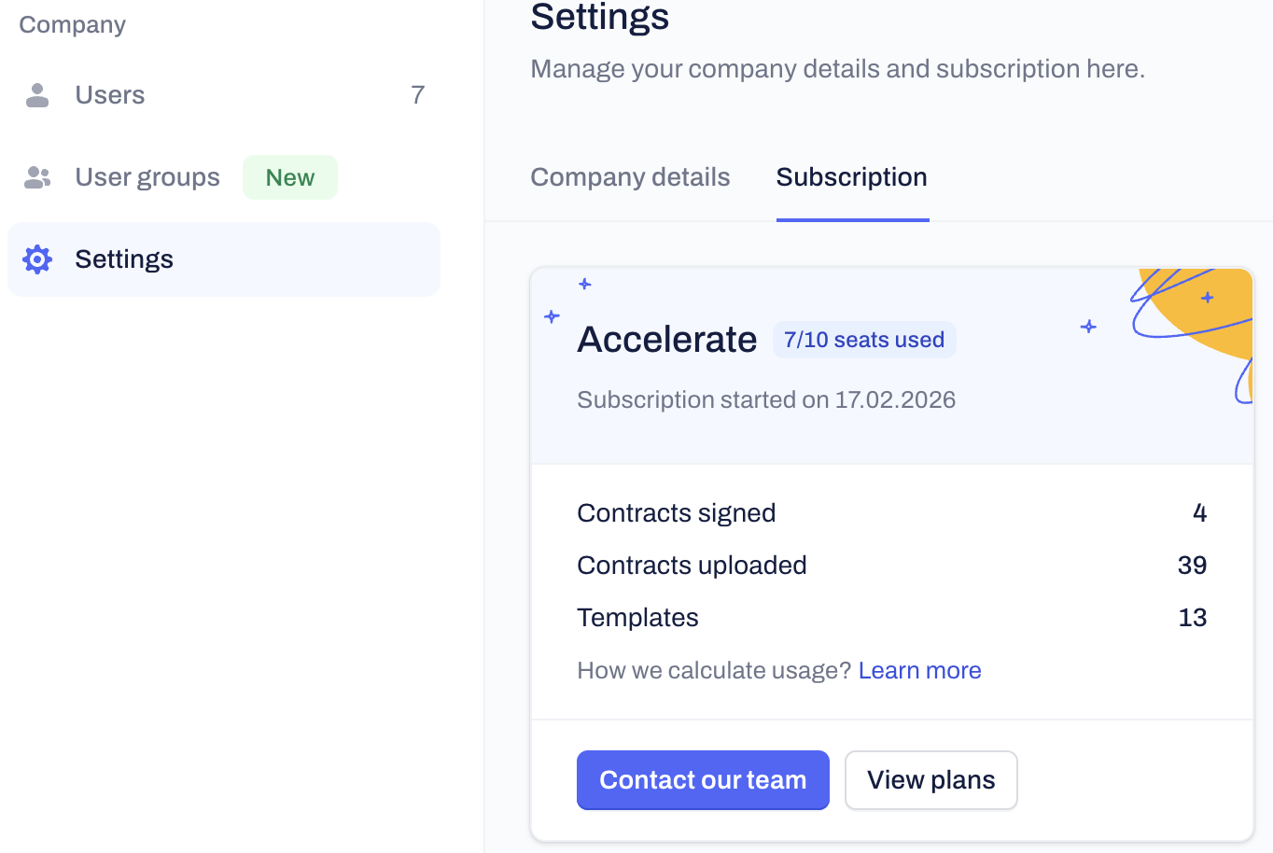Viewport: 1273px width, 853px height.
Task: Click the Contracts uploaded value 39
Action: [x=1192, y=566]
